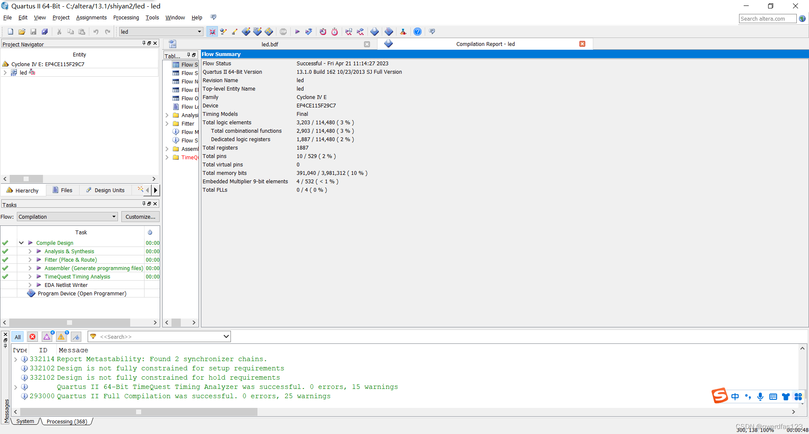
Task: Toggle flagged messages filter
Action: click(76, 337)
